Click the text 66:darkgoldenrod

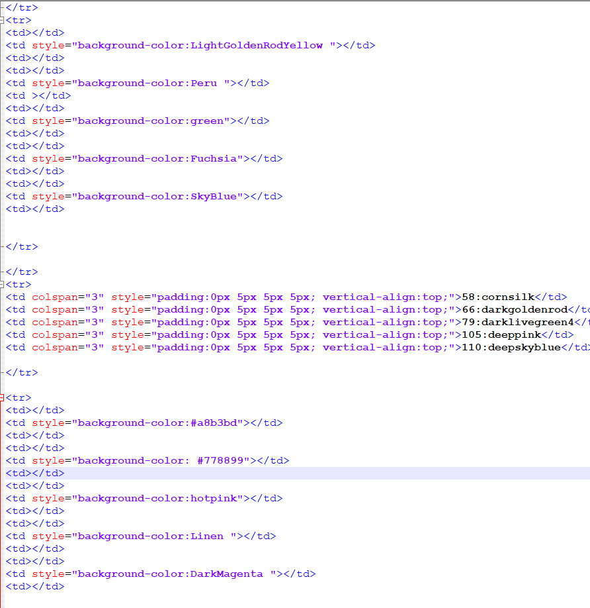[515, 310]
